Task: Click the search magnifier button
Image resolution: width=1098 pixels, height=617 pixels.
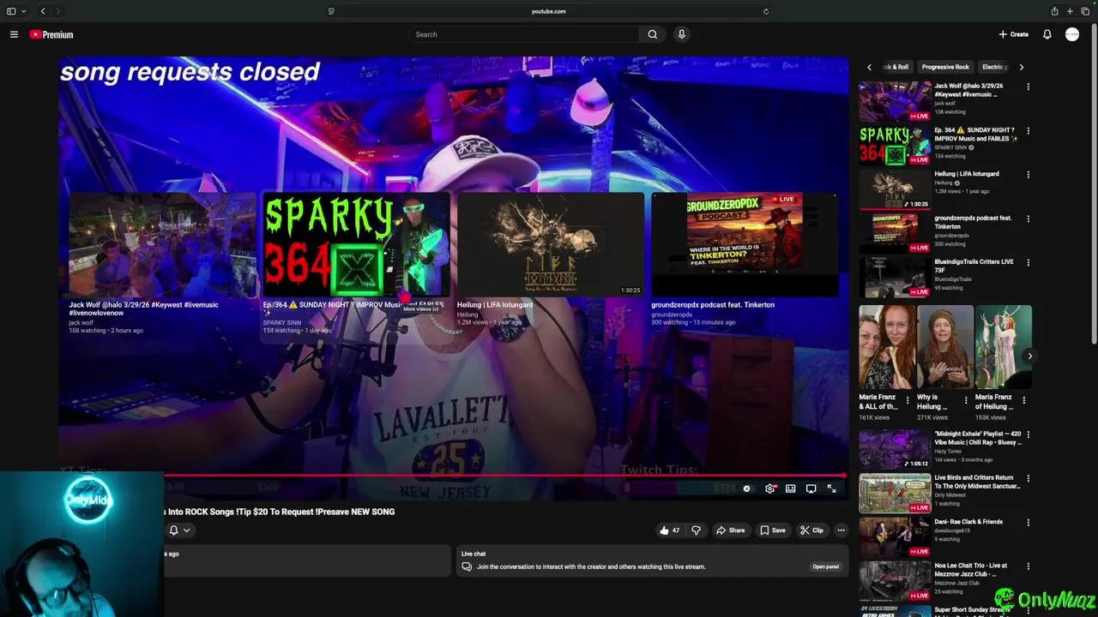Action: [653, 34]
